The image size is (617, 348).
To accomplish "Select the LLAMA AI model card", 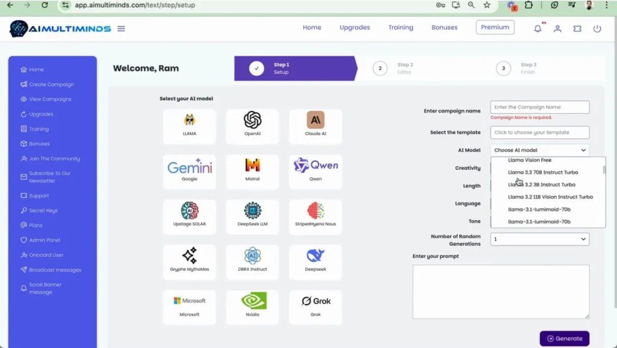I will 189,126.
